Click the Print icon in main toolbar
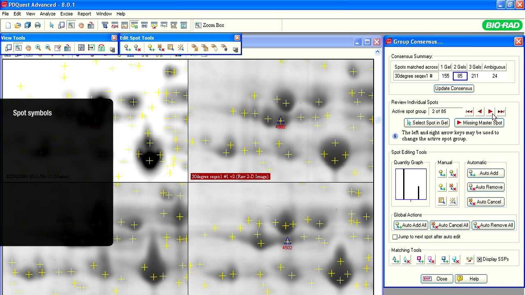Image resolution: width=525 pixels, height=295 pixels. click(37, 25)
